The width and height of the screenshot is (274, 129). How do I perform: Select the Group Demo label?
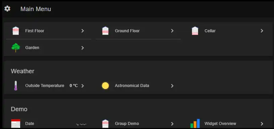coord(127,124)
